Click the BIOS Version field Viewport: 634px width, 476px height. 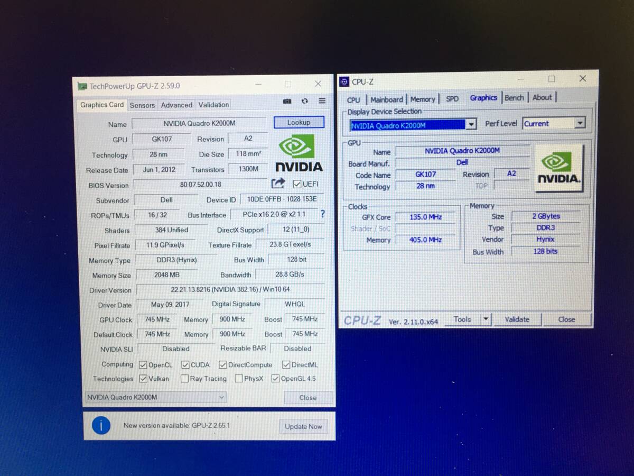click(x=201, y=185)
